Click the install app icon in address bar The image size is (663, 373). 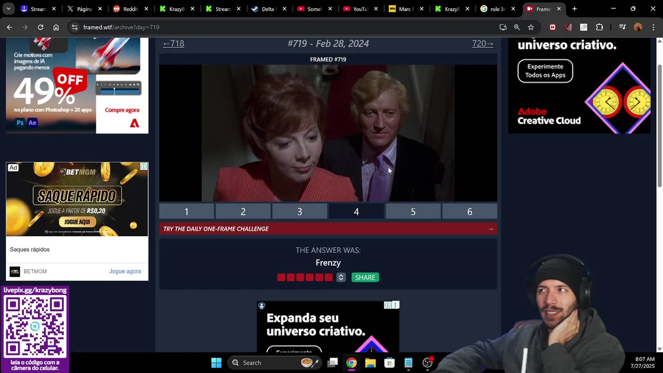(503, 27)
